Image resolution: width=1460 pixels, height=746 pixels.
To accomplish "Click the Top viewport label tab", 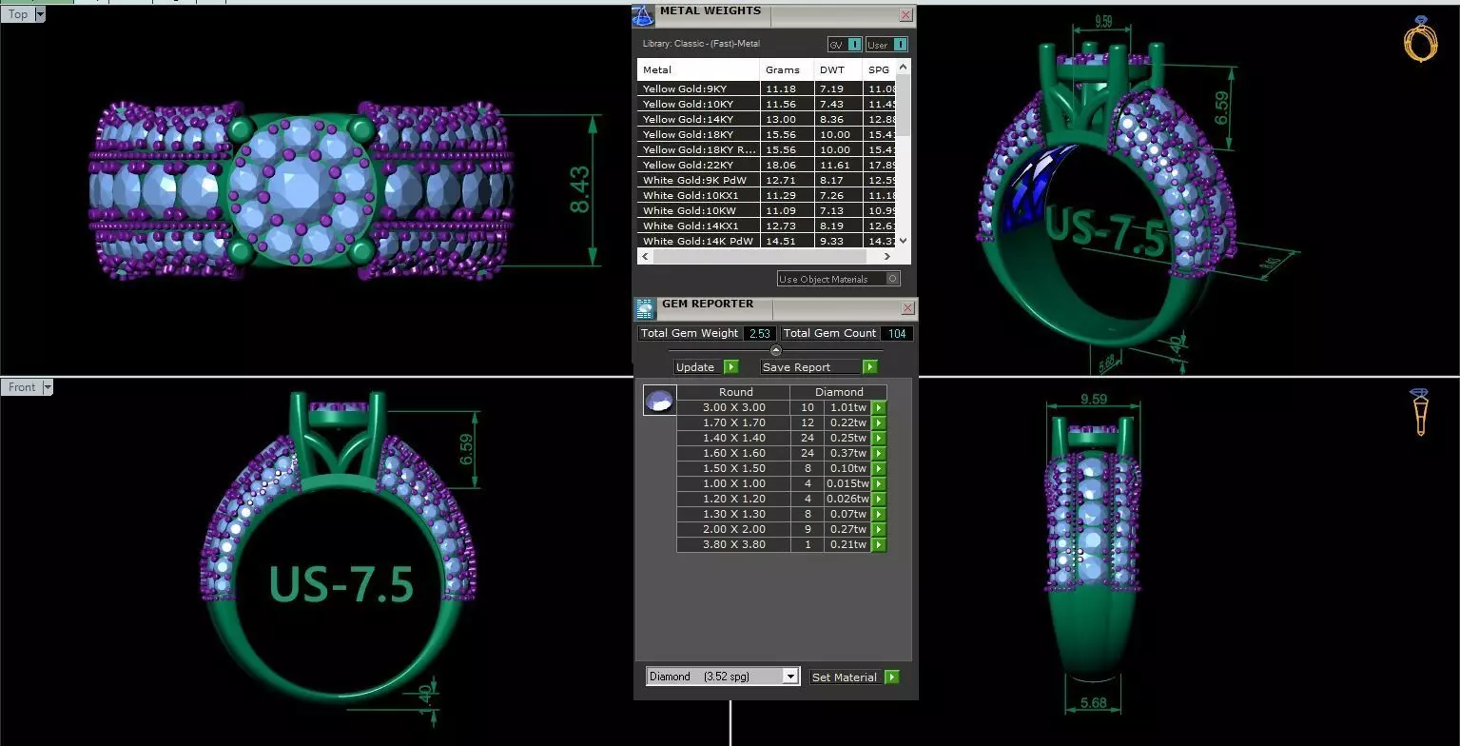I will pos(18,14).
